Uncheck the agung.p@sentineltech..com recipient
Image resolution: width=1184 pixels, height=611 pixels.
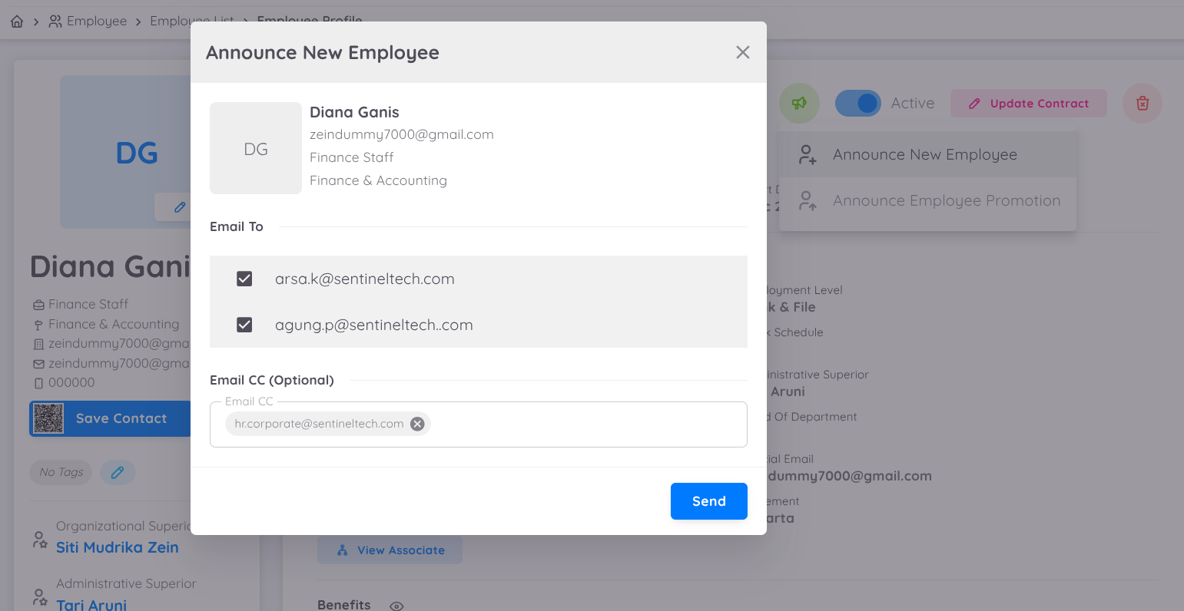click(244, 325)
